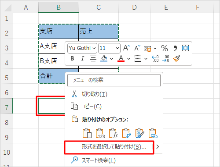Choose コピー(C) from the context menu
The width and height of the screenshot is (220, 167).
coord(114,107)
